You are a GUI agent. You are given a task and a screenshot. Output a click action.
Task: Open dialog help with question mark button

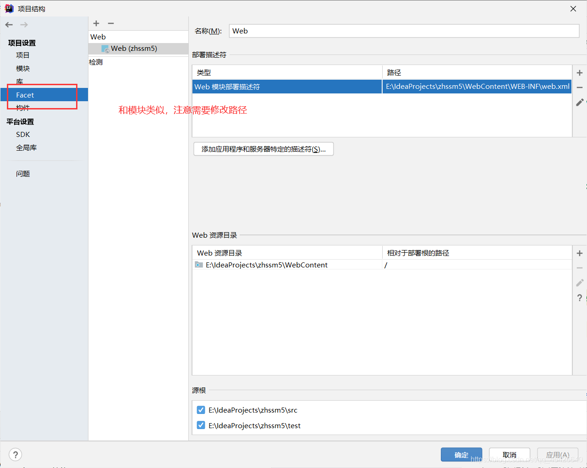[16, 455]
